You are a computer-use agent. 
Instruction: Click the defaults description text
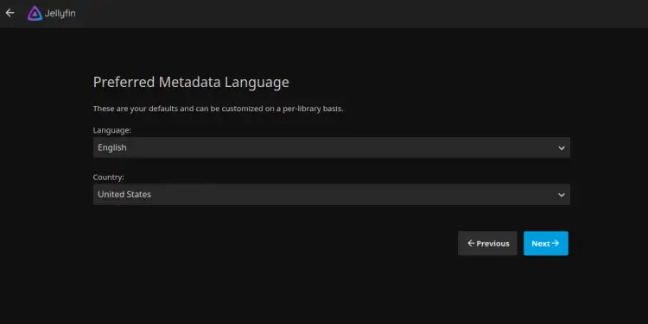click(x=219, y=109)
